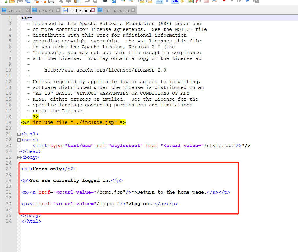Create a new file with the New toolbar icon

coord(4,1)
